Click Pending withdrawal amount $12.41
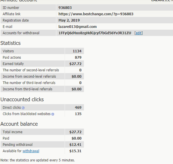173x164 pixels. point(75,144)
